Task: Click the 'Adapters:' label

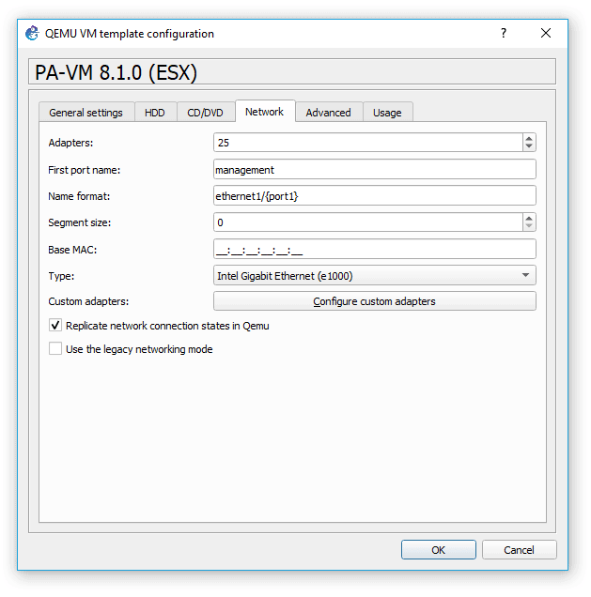Action: click(70, 143)
